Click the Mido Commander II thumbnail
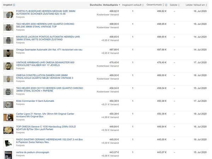 tap(8, 105)
